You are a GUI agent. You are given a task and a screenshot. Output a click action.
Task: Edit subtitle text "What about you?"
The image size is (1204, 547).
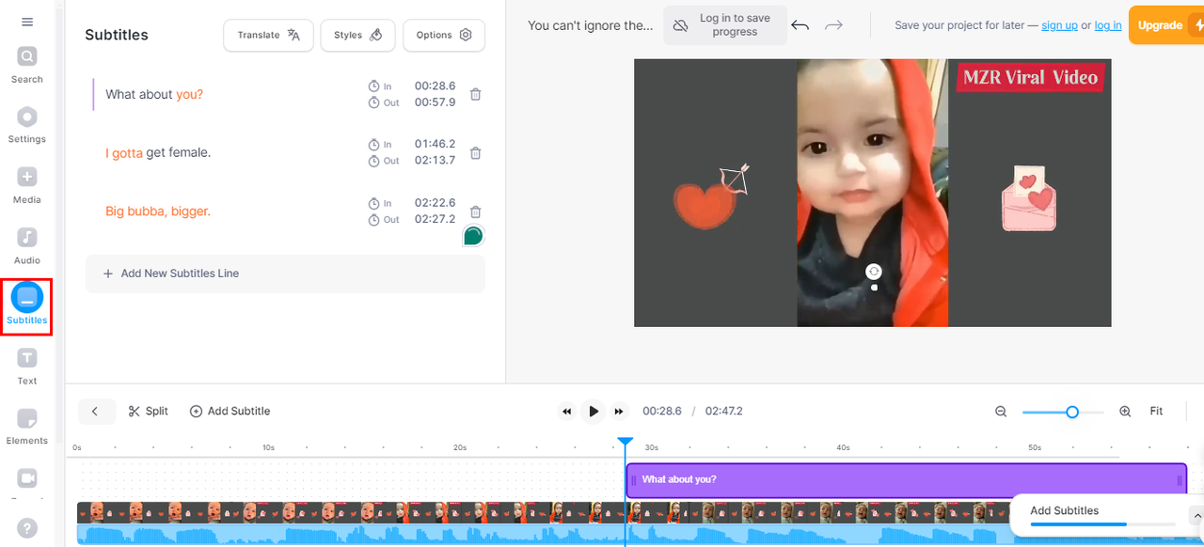[x=154, y=94]
